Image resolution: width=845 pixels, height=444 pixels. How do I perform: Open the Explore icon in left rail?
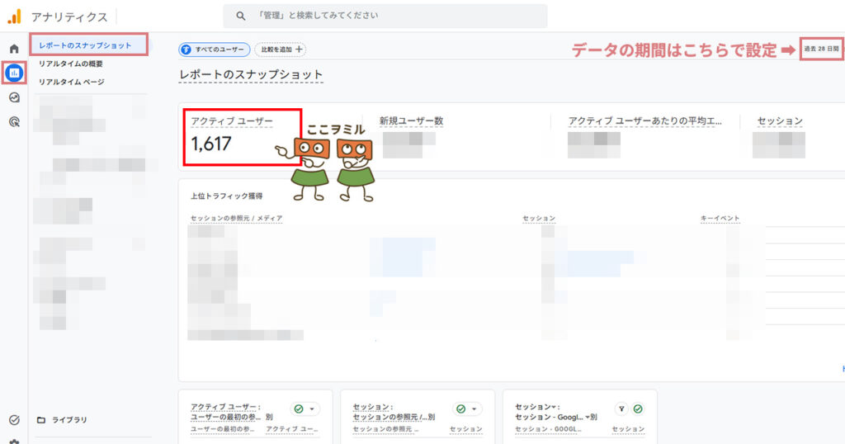click(15, 97)
